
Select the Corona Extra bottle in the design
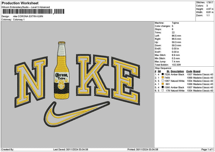(62, 70)
